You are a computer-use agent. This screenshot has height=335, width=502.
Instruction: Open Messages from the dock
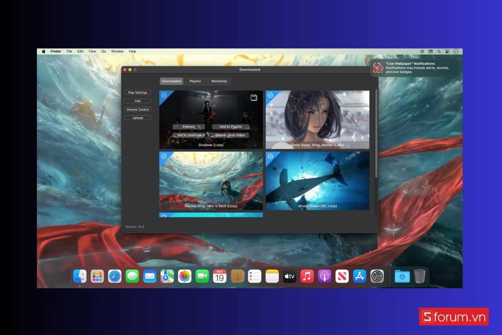(132, 276)
